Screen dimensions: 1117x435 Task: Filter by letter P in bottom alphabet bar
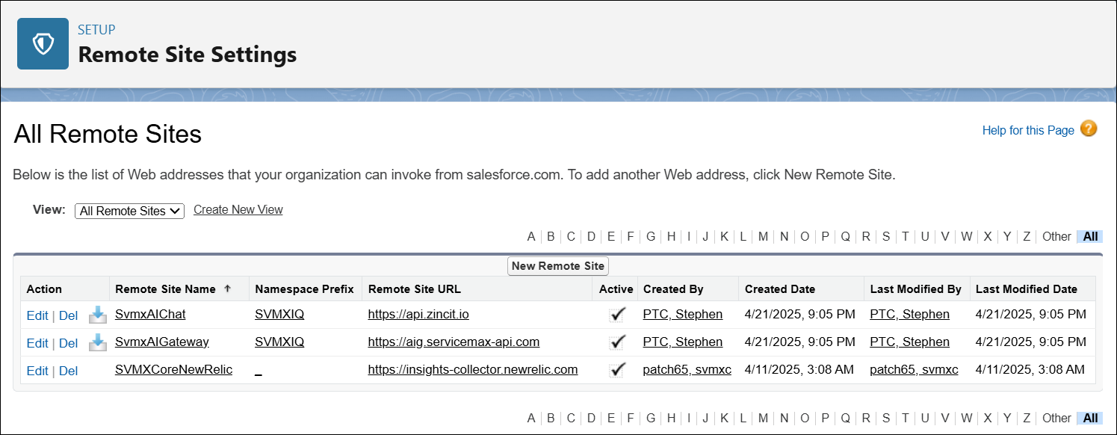click(825, 418)
